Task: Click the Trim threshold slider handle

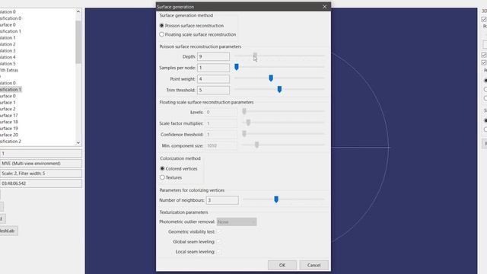Action: (279, 89)
